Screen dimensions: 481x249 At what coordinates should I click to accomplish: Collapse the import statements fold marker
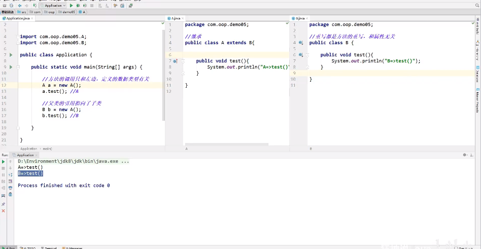(18, 37)
